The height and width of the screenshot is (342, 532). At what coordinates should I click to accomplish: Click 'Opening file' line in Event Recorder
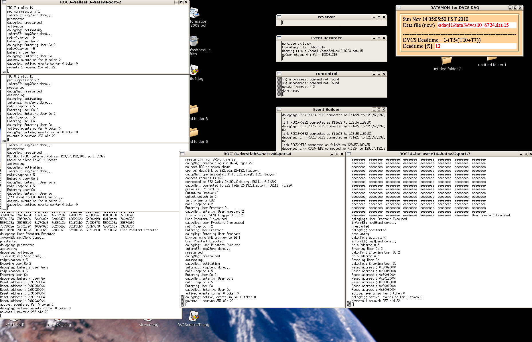click(322, 51)
